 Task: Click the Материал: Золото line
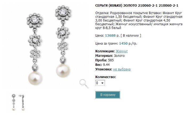click(110, 56)
